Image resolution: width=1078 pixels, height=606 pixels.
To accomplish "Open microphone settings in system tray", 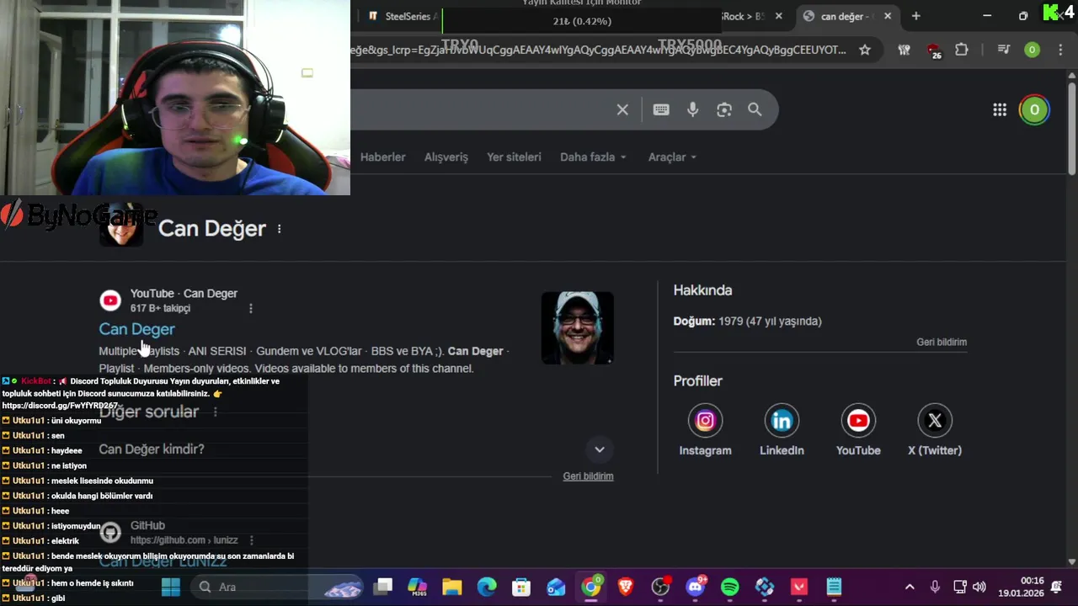I will (935, 587).
